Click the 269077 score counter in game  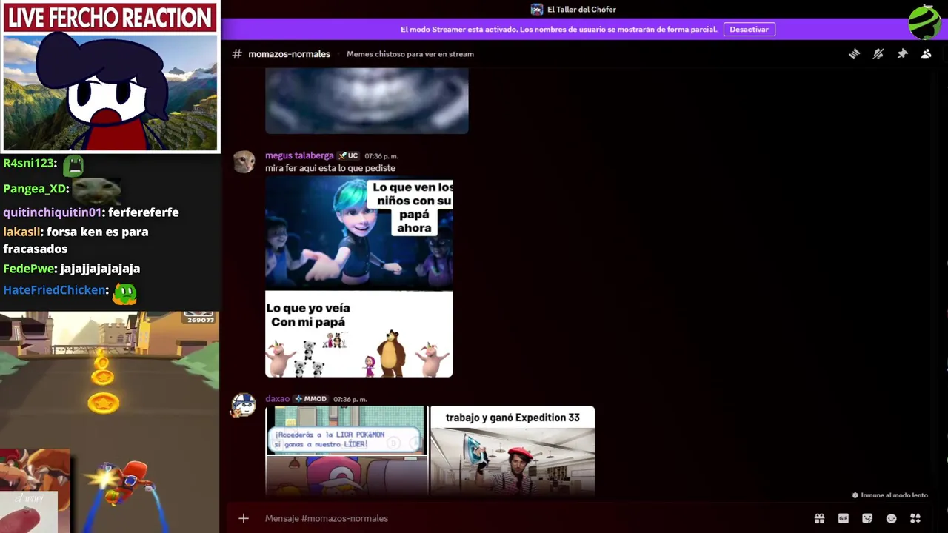pyautogui.click(x=200, y=319)
